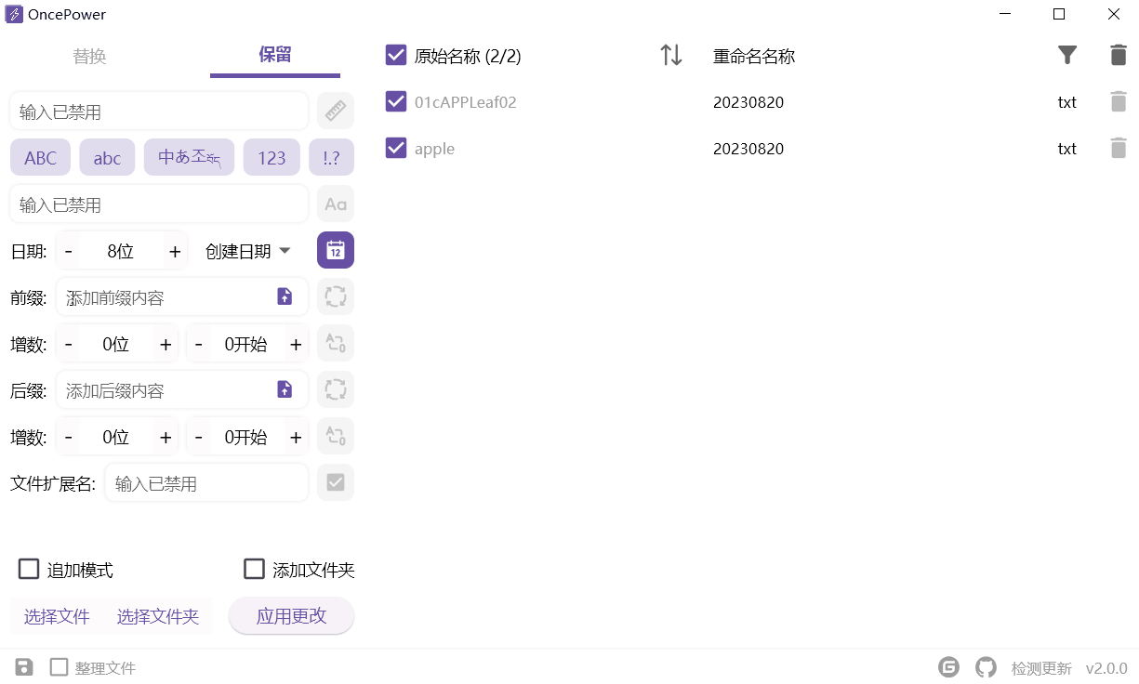Screen dimensions: 1139x684
Task: Check the 添加文件夹 checkbox
Action: (x=254, y=570)
